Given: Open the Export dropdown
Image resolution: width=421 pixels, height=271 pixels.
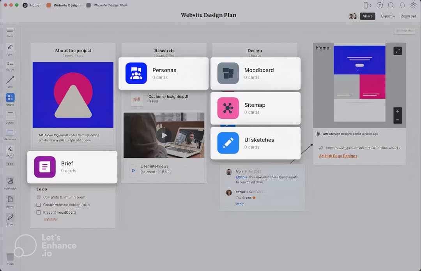Looking at the screenshot, I should click(x=387, y=16).
